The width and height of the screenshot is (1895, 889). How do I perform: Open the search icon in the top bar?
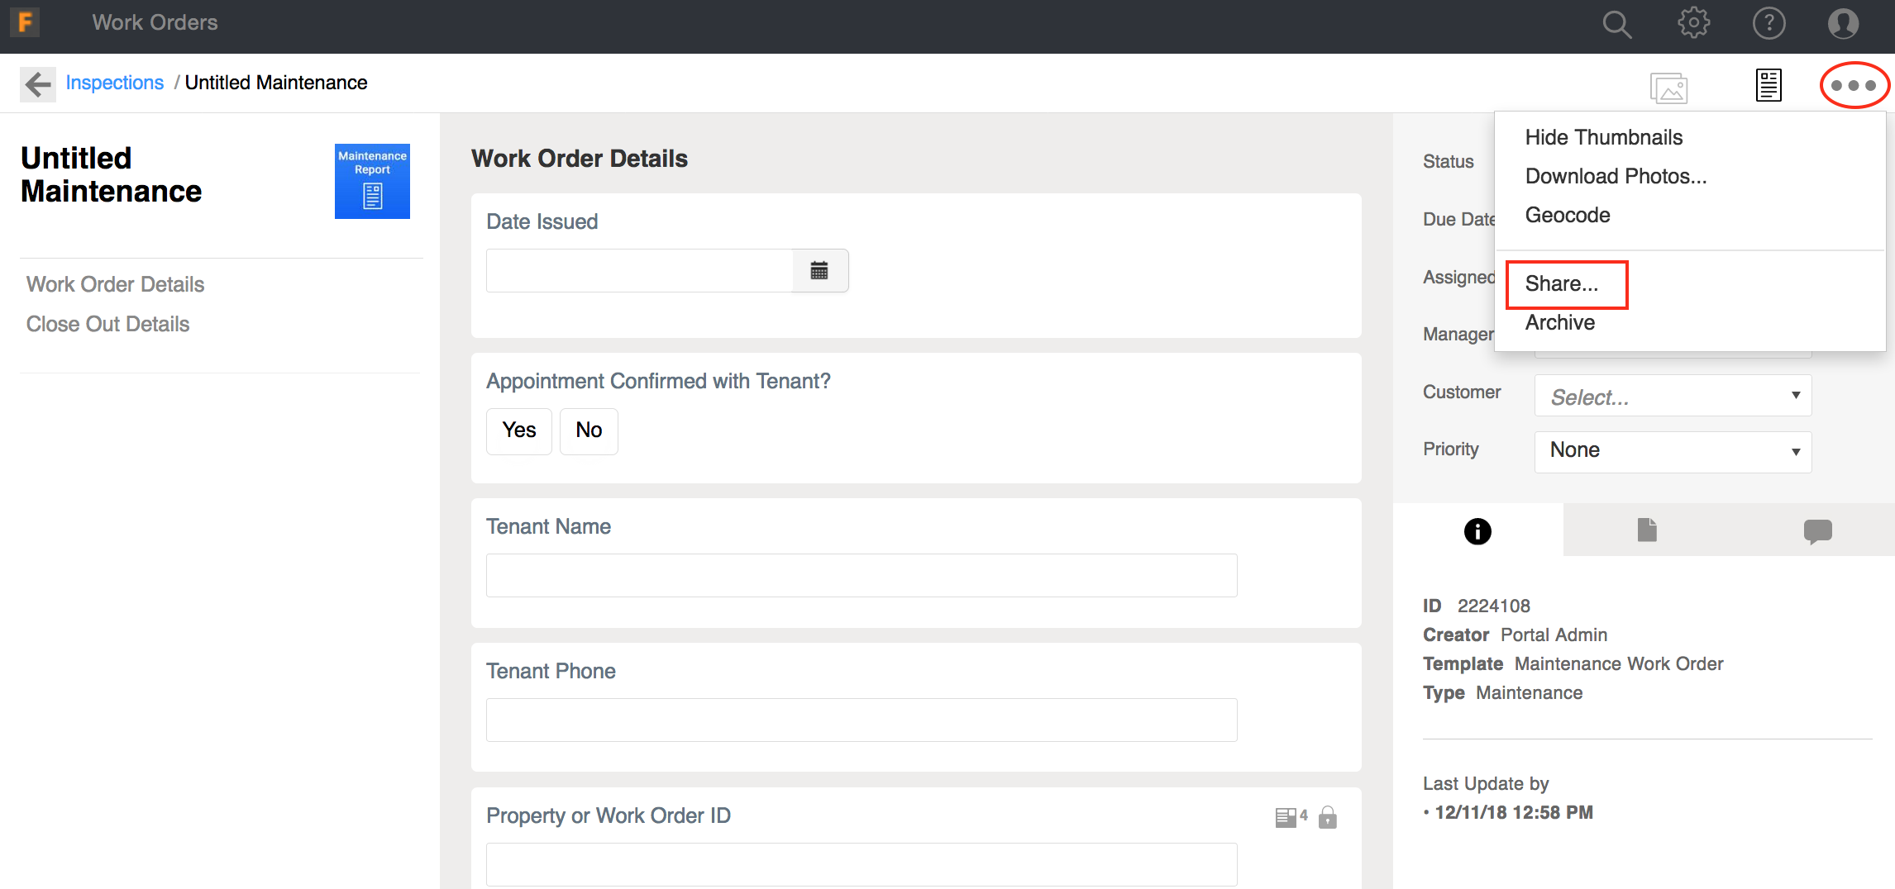pyautogui.click(x=1616, y=23)
